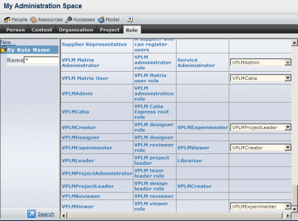Open the VPLMExperimenter dropdown list
Screen dimensions: 298x221
click(x=288, y=206)
